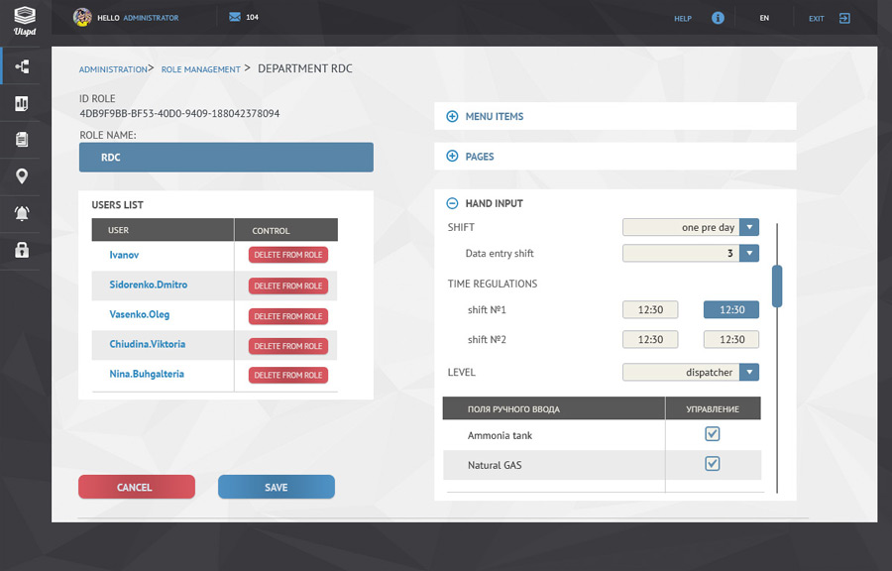The width and height of the screenshot is (892, 571).
Task: Disable the Natural GAS checkbox
Action: coord(713,463)
